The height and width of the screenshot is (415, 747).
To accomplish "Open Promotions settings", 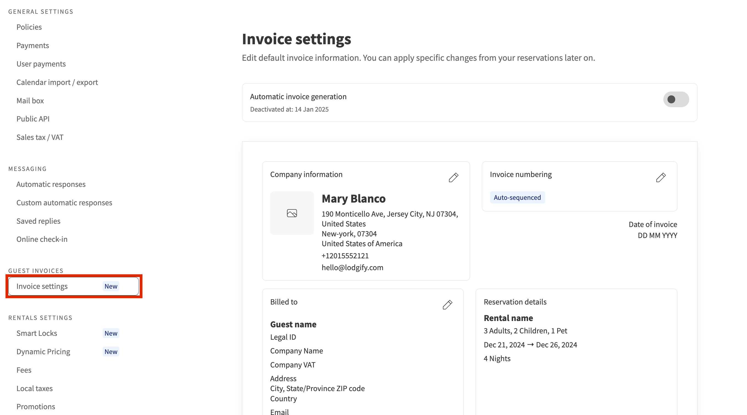I will click(36, 406).
